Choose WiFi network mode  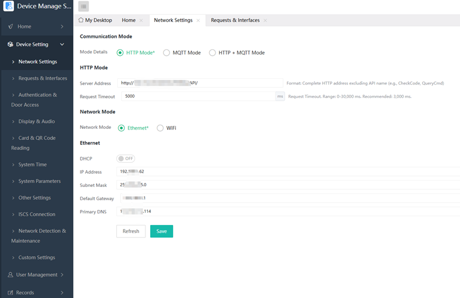pyautogui.click(x=160, y=128)
